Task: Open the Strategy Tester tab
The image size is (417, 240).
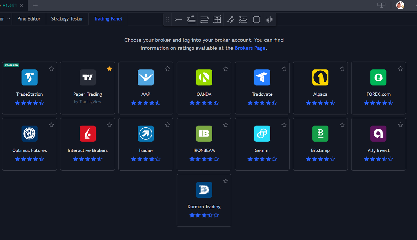Action: click(x=67, y=18)
